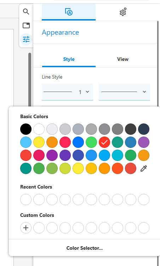This screenshot has height=266, width=160.
Task: Select the properties sliders icon
Action: [x=26, y=39]
